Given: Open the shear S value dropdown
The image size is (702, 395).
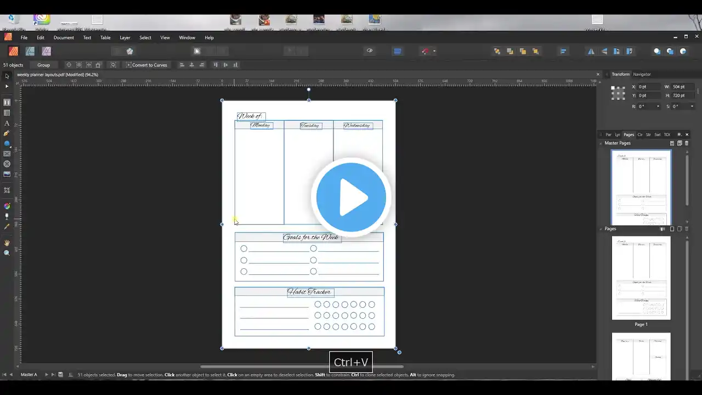Looking at the screenshot, I should click(x=692, y=106).
